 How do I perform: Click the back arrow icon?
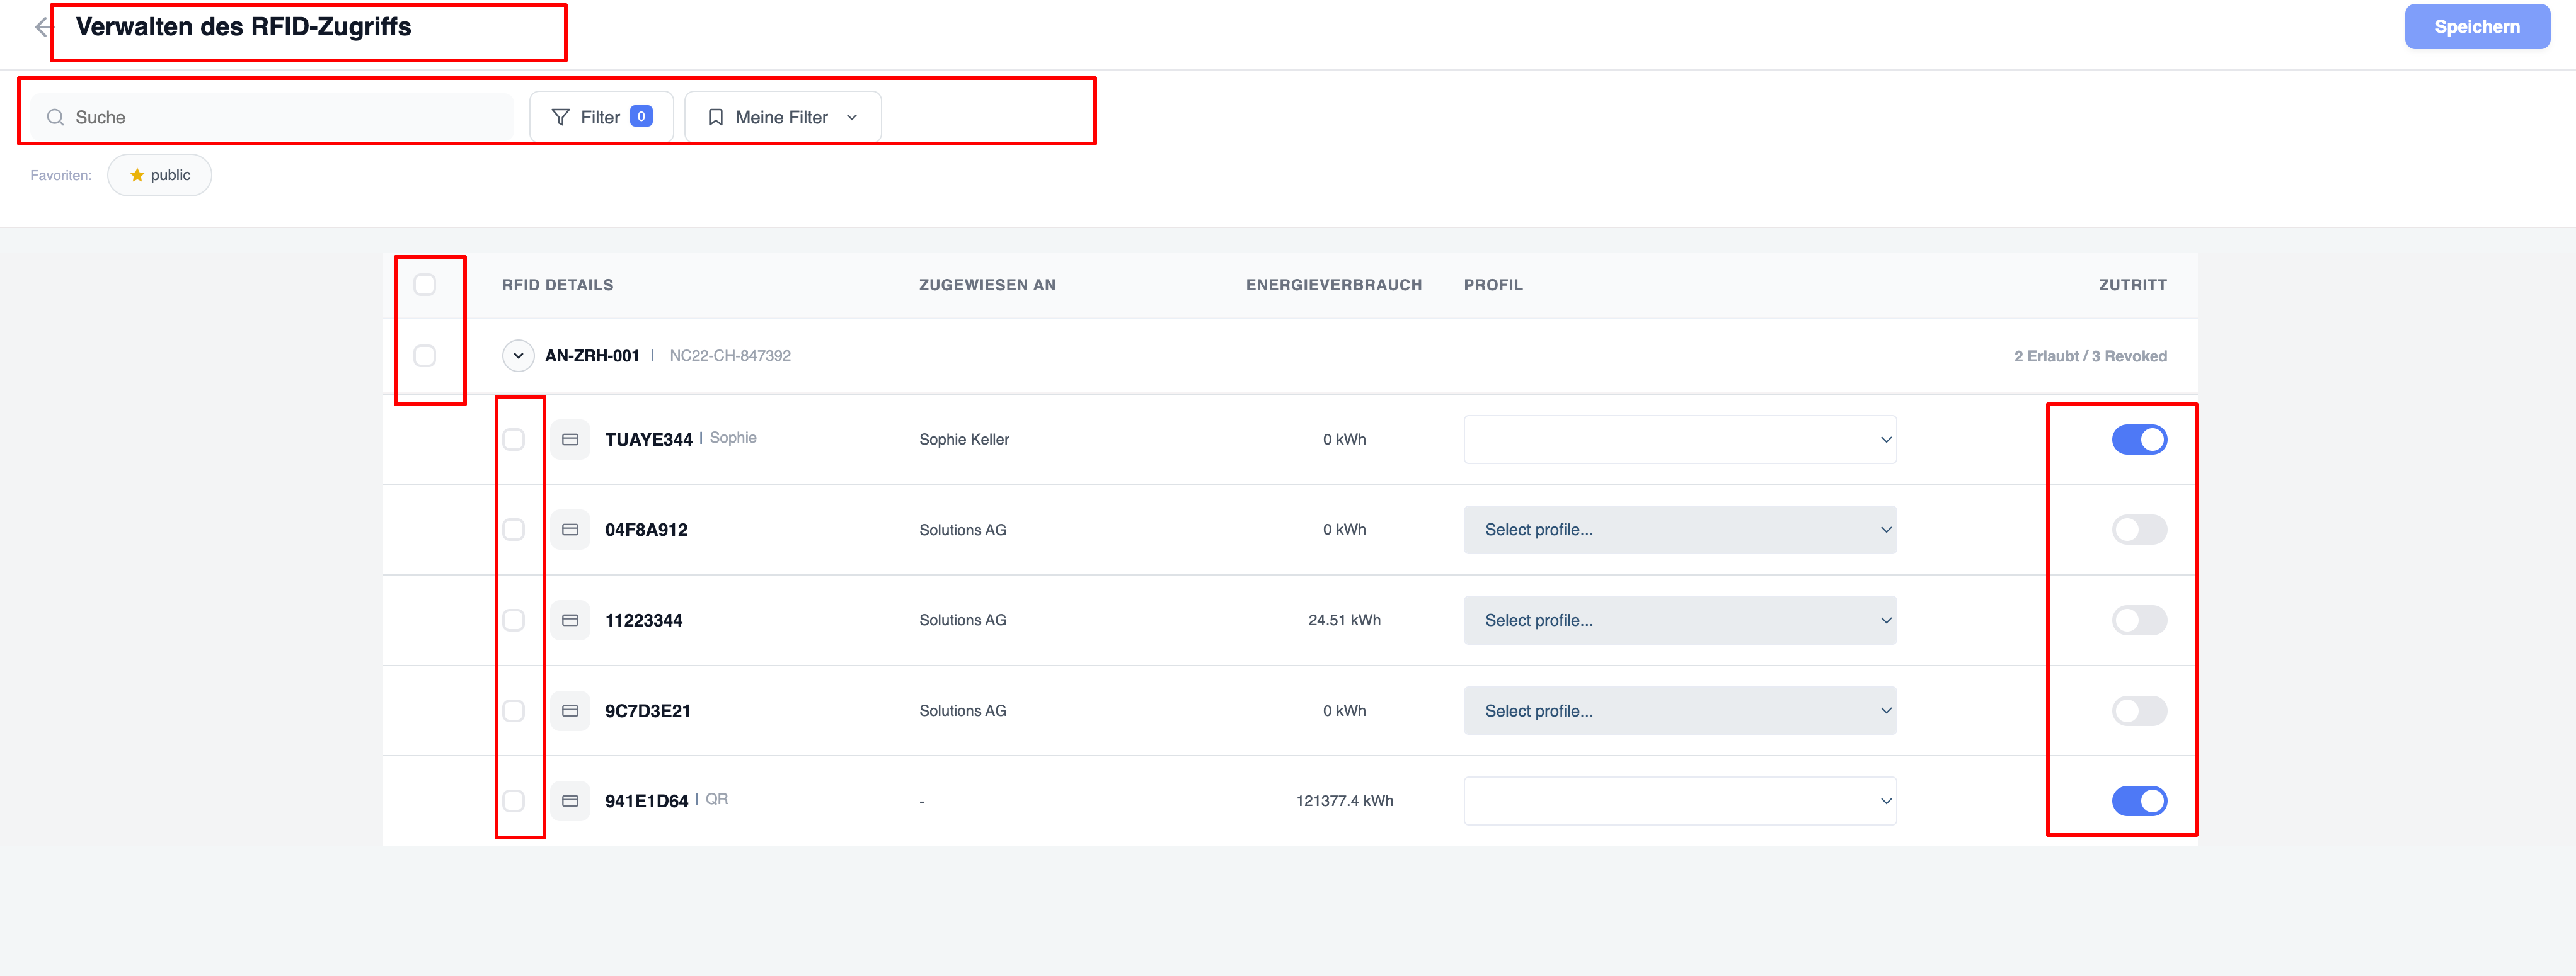pos(42,27)
